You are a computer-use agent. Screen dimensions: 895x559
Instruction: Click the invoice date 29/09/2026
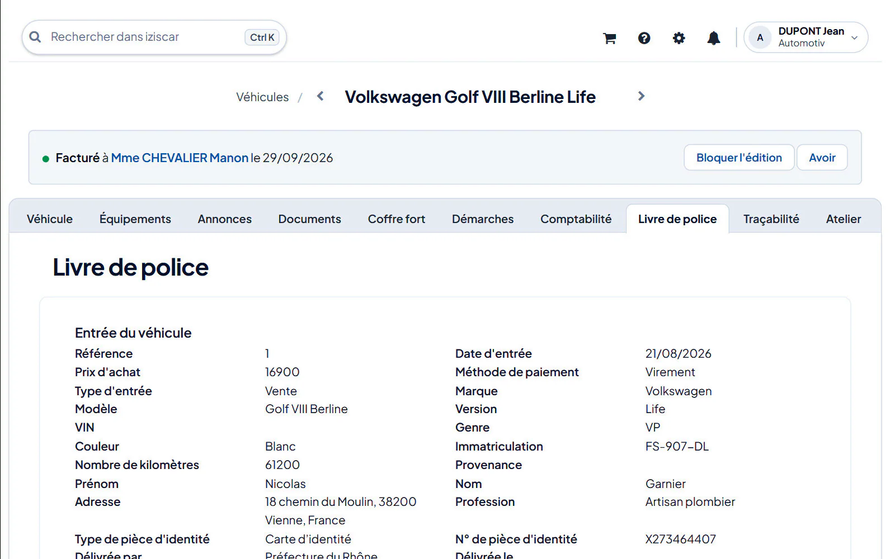pos(298,158)
